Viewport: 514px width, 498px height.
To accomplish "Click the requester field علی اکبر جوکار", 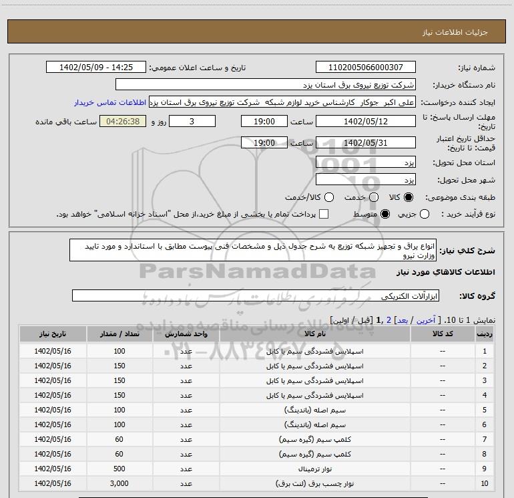I will click(x=282, y=102).
